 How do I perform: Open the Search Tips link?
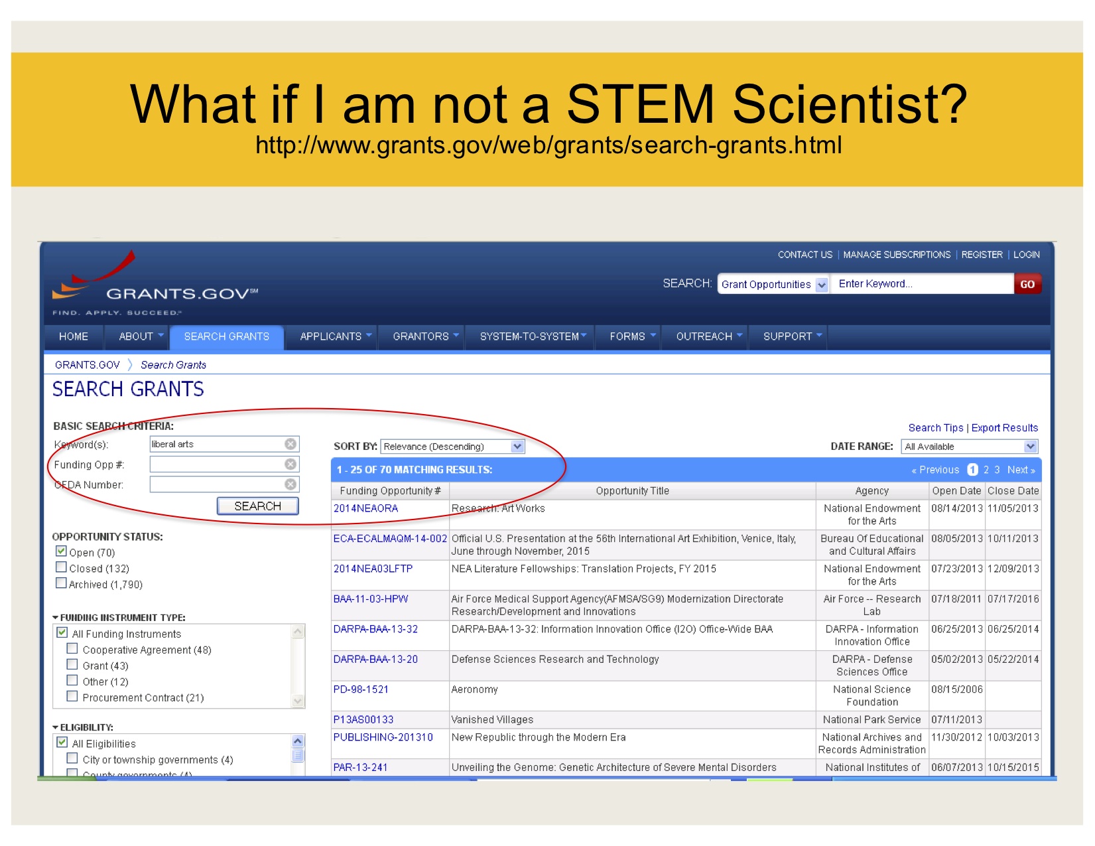tap(936, 428)
